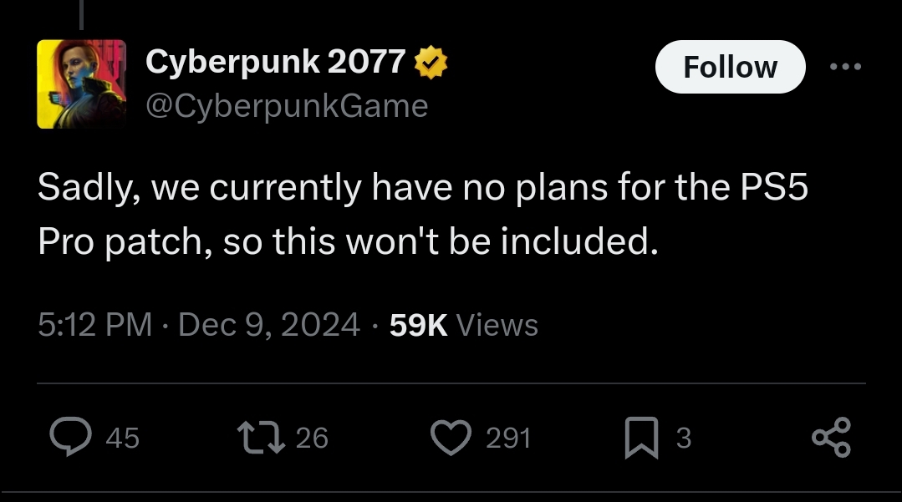Open the Cyberpunk 2077 profile avatar

[81, 84]
